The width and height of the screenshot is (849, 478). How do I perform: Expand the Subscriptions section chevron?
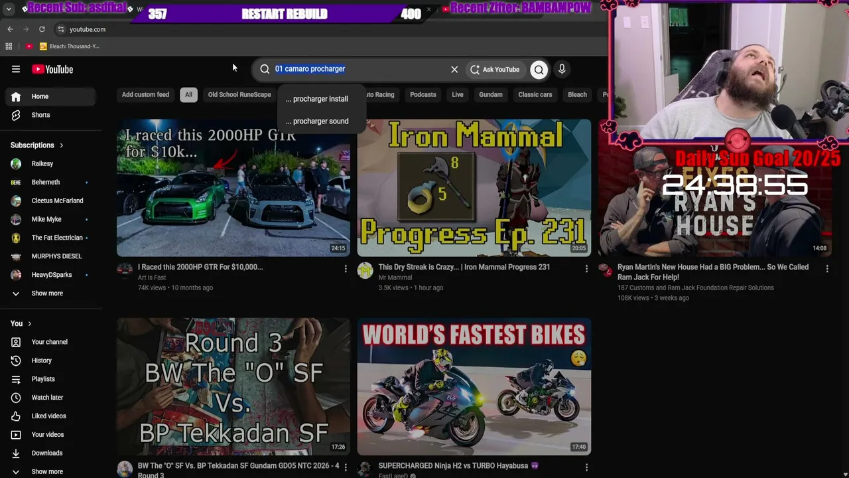[62, 145]
